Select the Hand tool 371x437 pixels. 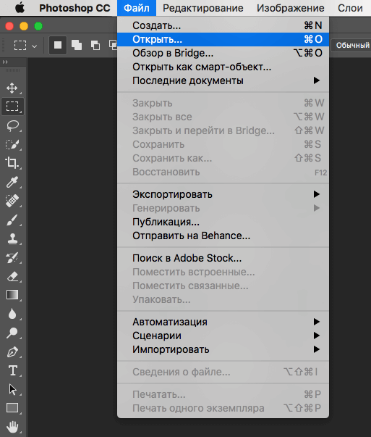(x=12, y=426)
